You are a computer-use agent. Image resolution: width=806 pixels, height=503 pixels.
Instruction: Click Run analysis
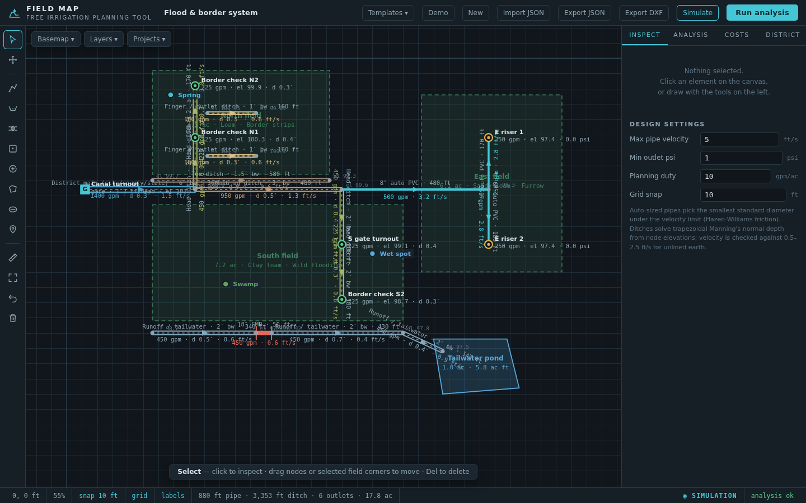[762, 13]
